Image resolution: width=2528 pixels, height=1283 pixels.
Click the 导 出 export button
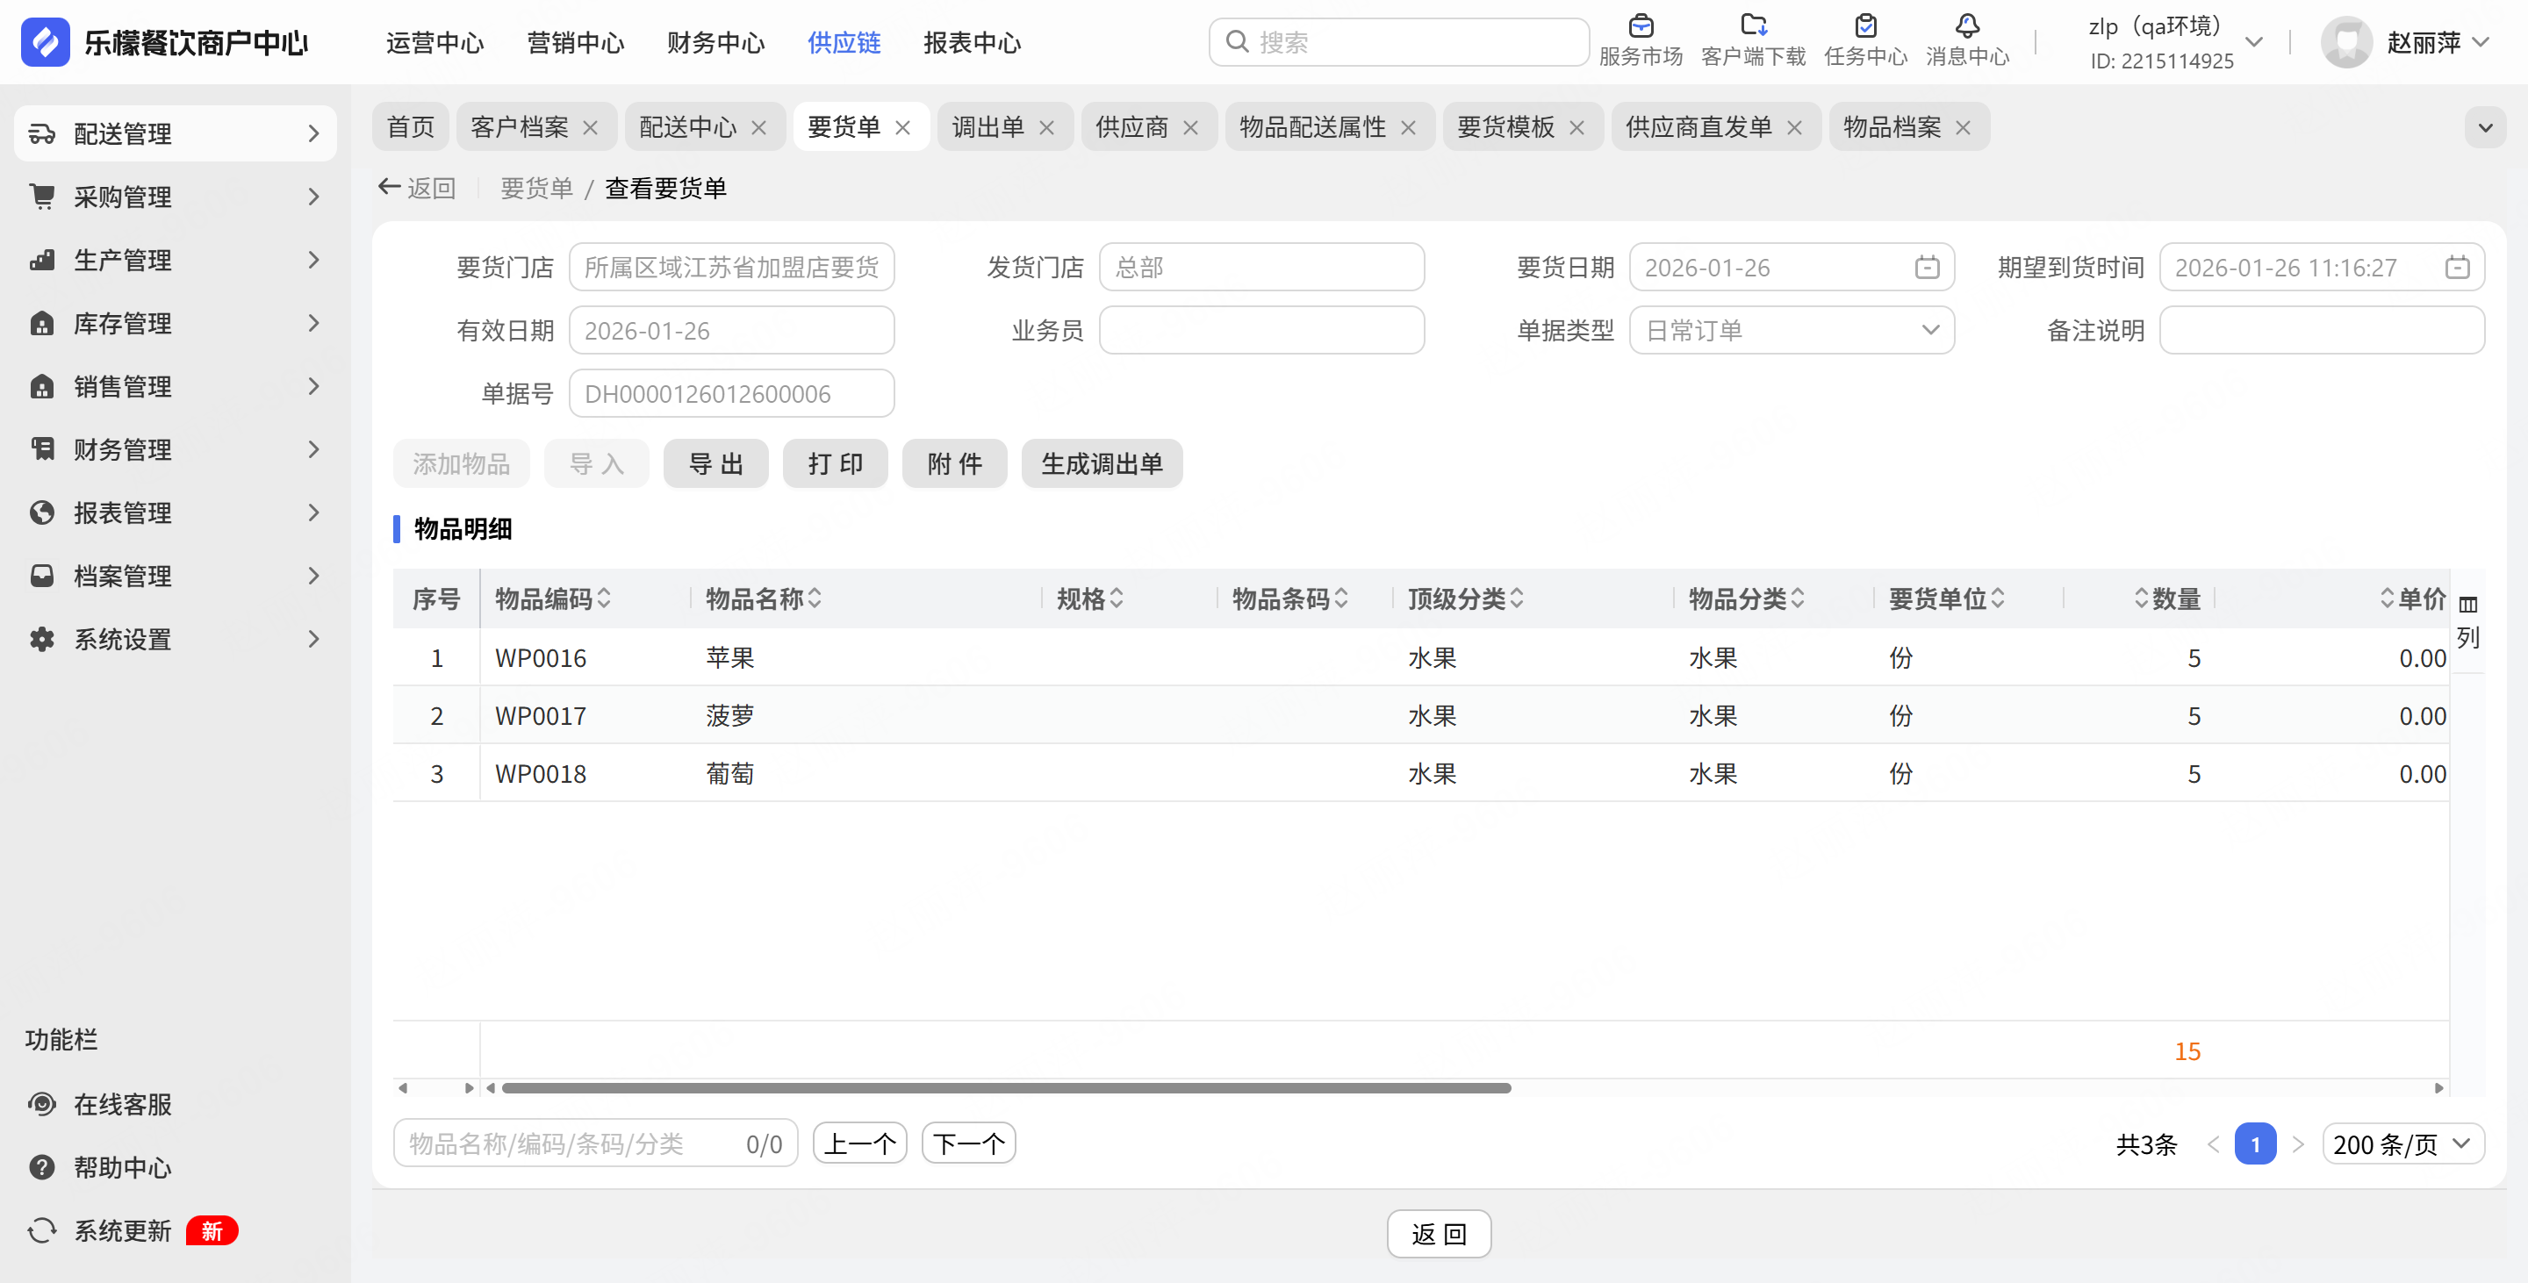pyautogui.click(x=715, y=463)
